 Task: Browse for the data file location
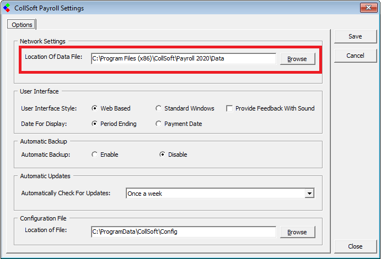click(x=297, y=59)
